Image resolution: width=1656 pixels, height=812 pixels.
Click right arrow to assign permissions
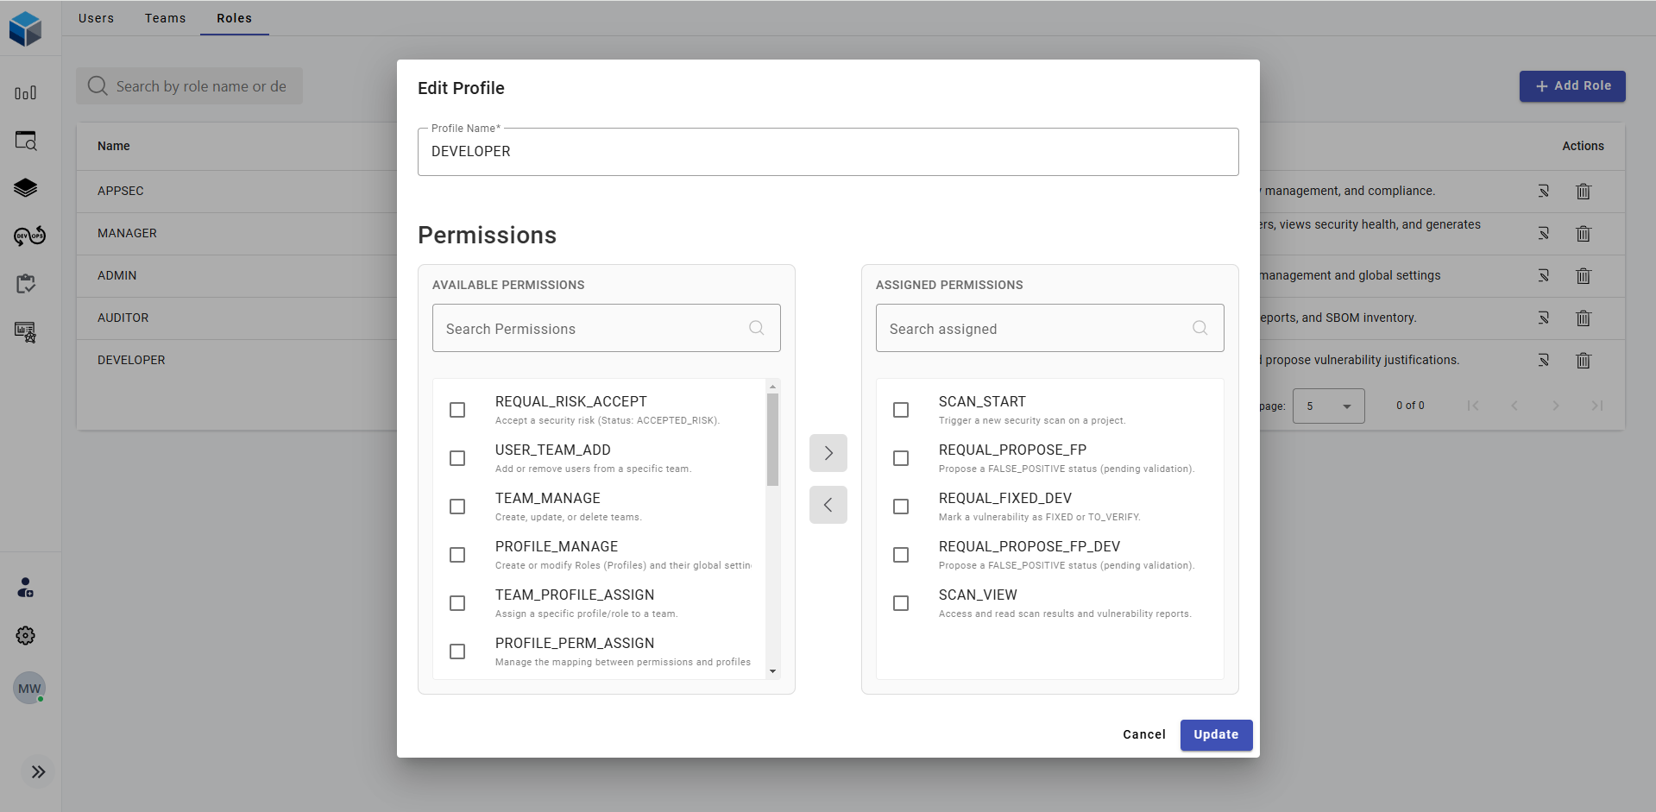(x=828, y=453)
